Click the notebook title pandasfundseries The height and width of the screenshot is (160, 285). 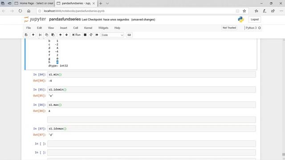(x=65, y=19)
